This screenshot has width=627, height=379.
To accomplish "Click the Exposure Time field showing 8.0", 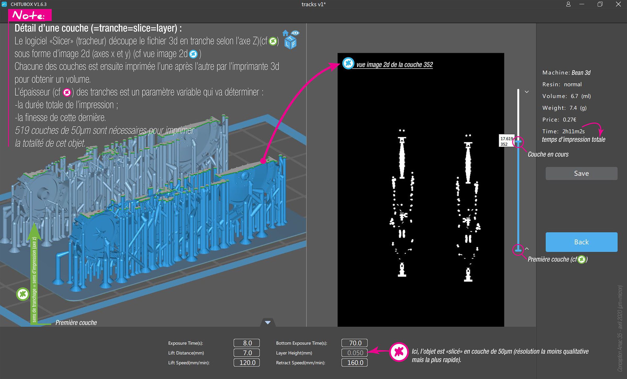I will coord(247,343).
